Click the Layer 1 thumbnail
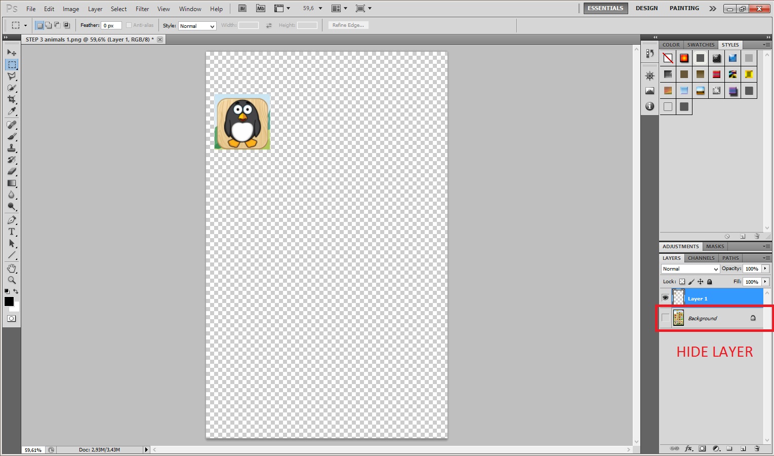 [678, 297]
